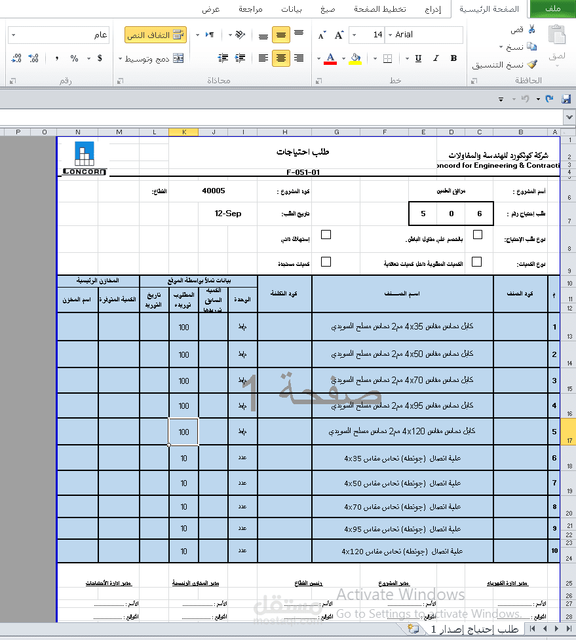576x640 pixels.
Task: Apply the Borders grid icon
Action: (387, 58)
